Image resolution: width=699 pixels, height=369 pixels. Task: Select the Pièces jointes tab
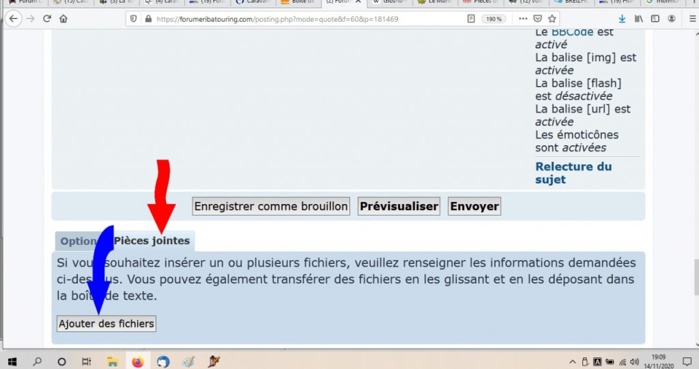[152, 241]
